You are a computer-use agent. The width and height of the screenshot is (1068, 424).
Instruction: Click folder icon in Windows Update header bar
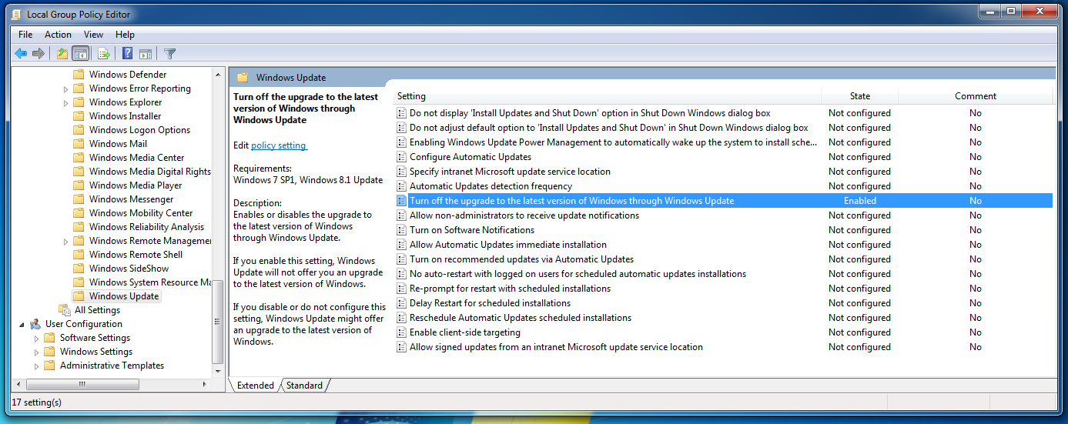click(x=243, y=78)
